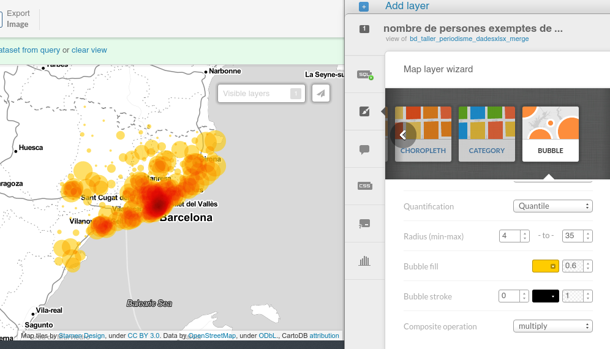Click the layer title nombre de persones exemptes

(x=473, y=28)
